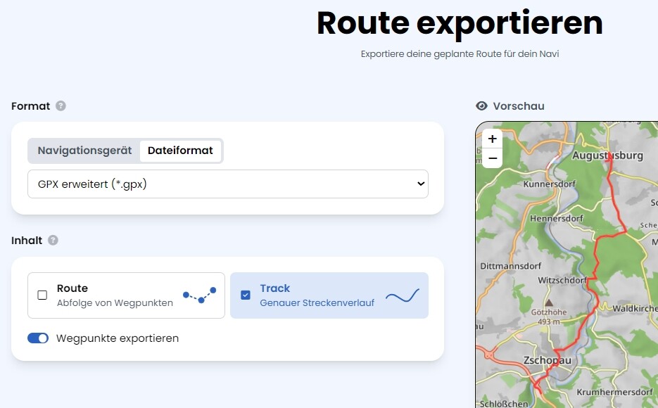The width and height of the screenshot is (658, 408).
Task: Open the GPX erweitert format dropdown
Action: pyautogui.click(x=228, y=184)
